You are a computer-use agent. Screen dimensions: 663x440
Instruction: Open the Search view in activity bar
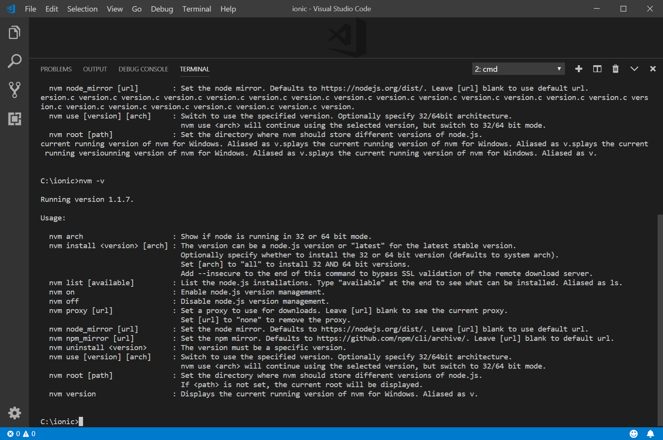14,61
